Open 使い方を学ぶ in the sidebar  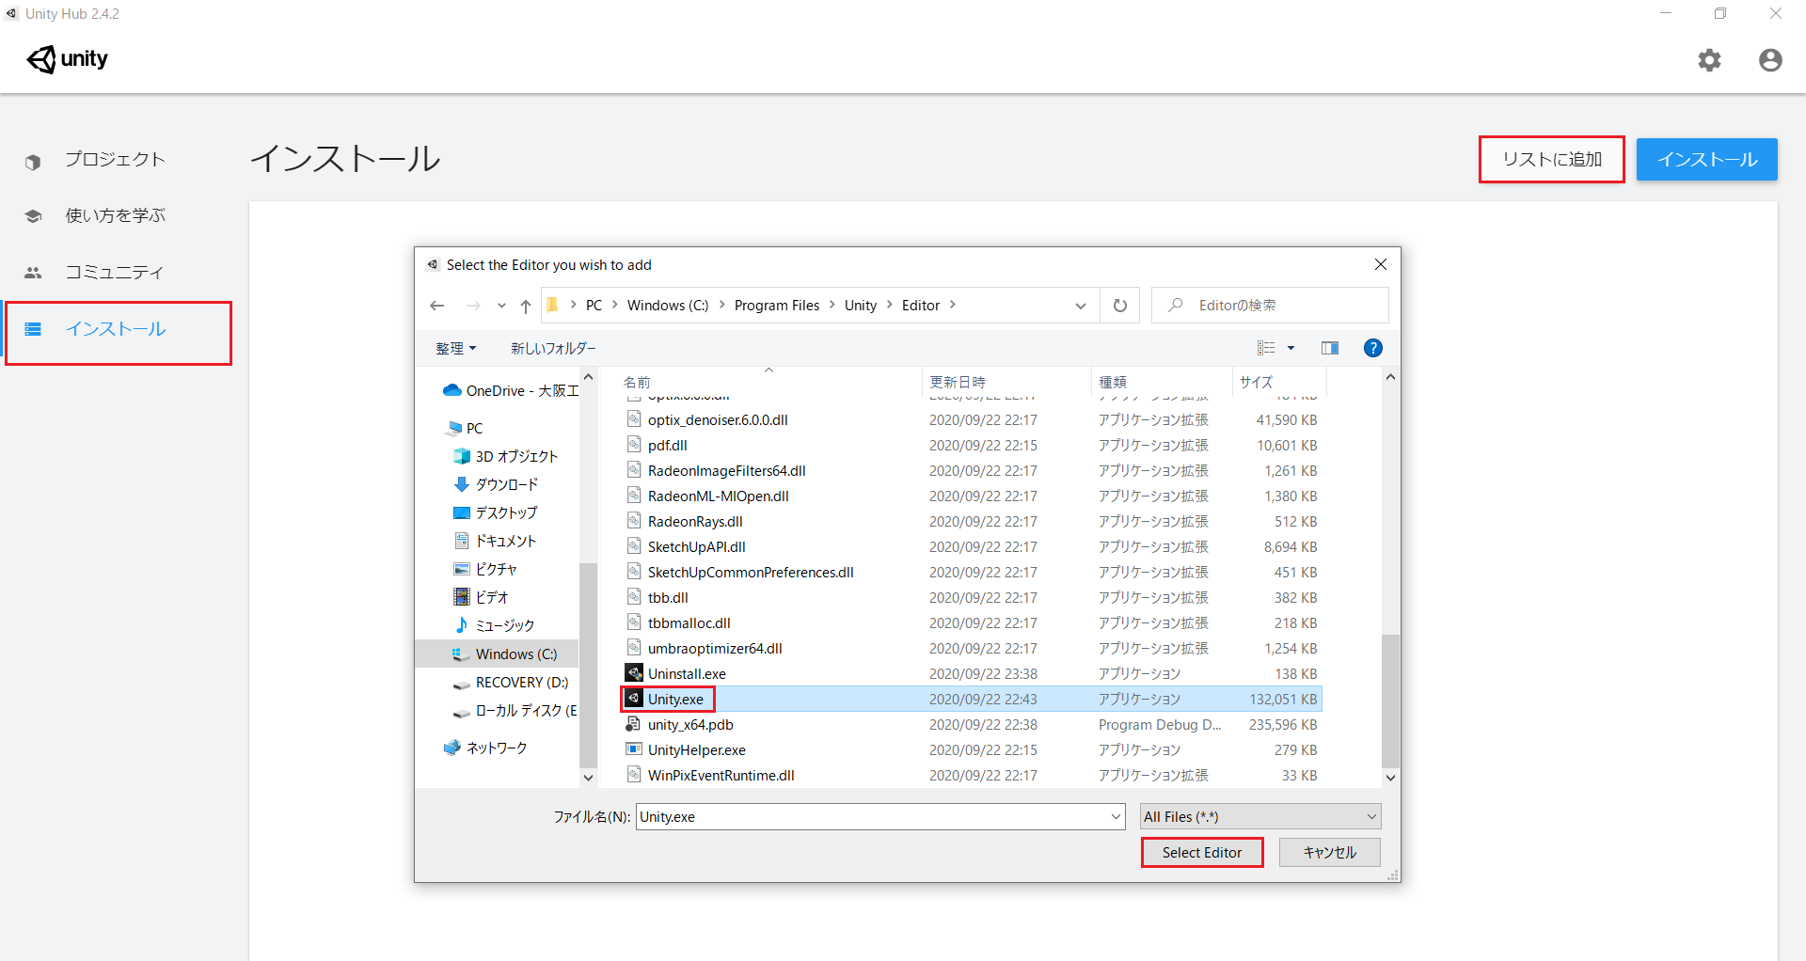coord(117,215)
